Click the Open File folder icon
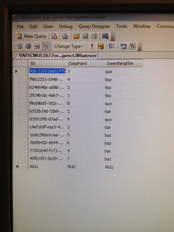The image size is (174, 232). click(x=76, y=36)
